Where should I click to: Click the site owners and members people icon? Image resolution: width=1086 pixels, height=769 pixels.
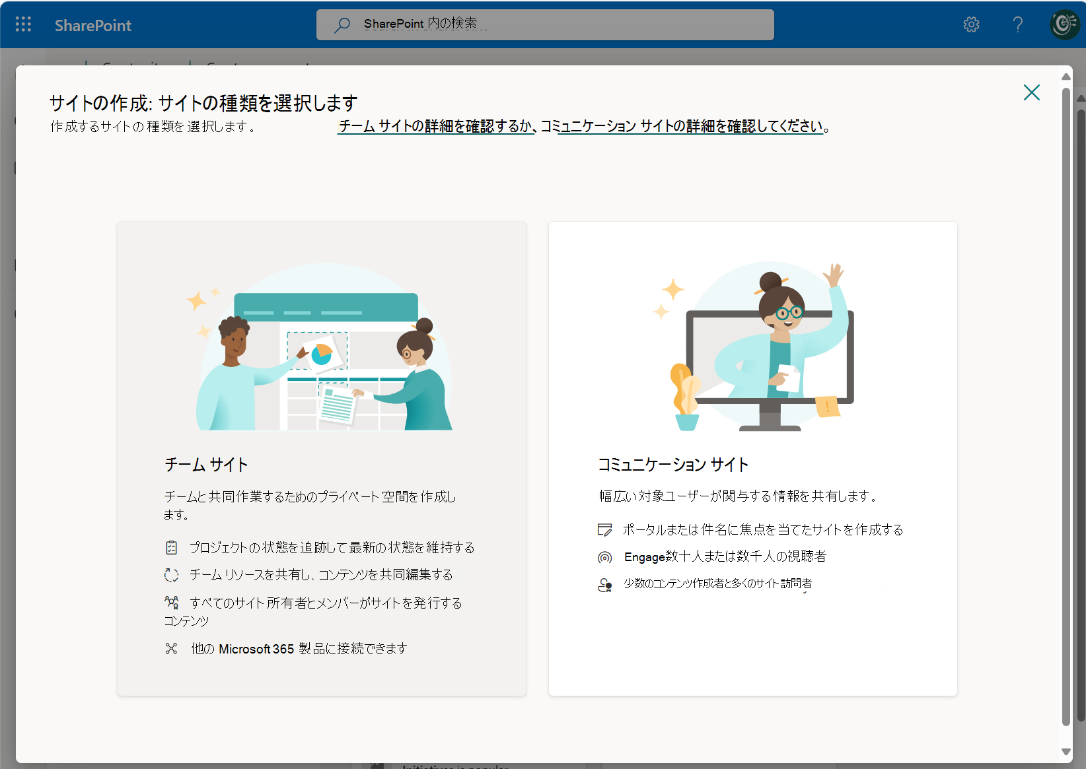171,602
